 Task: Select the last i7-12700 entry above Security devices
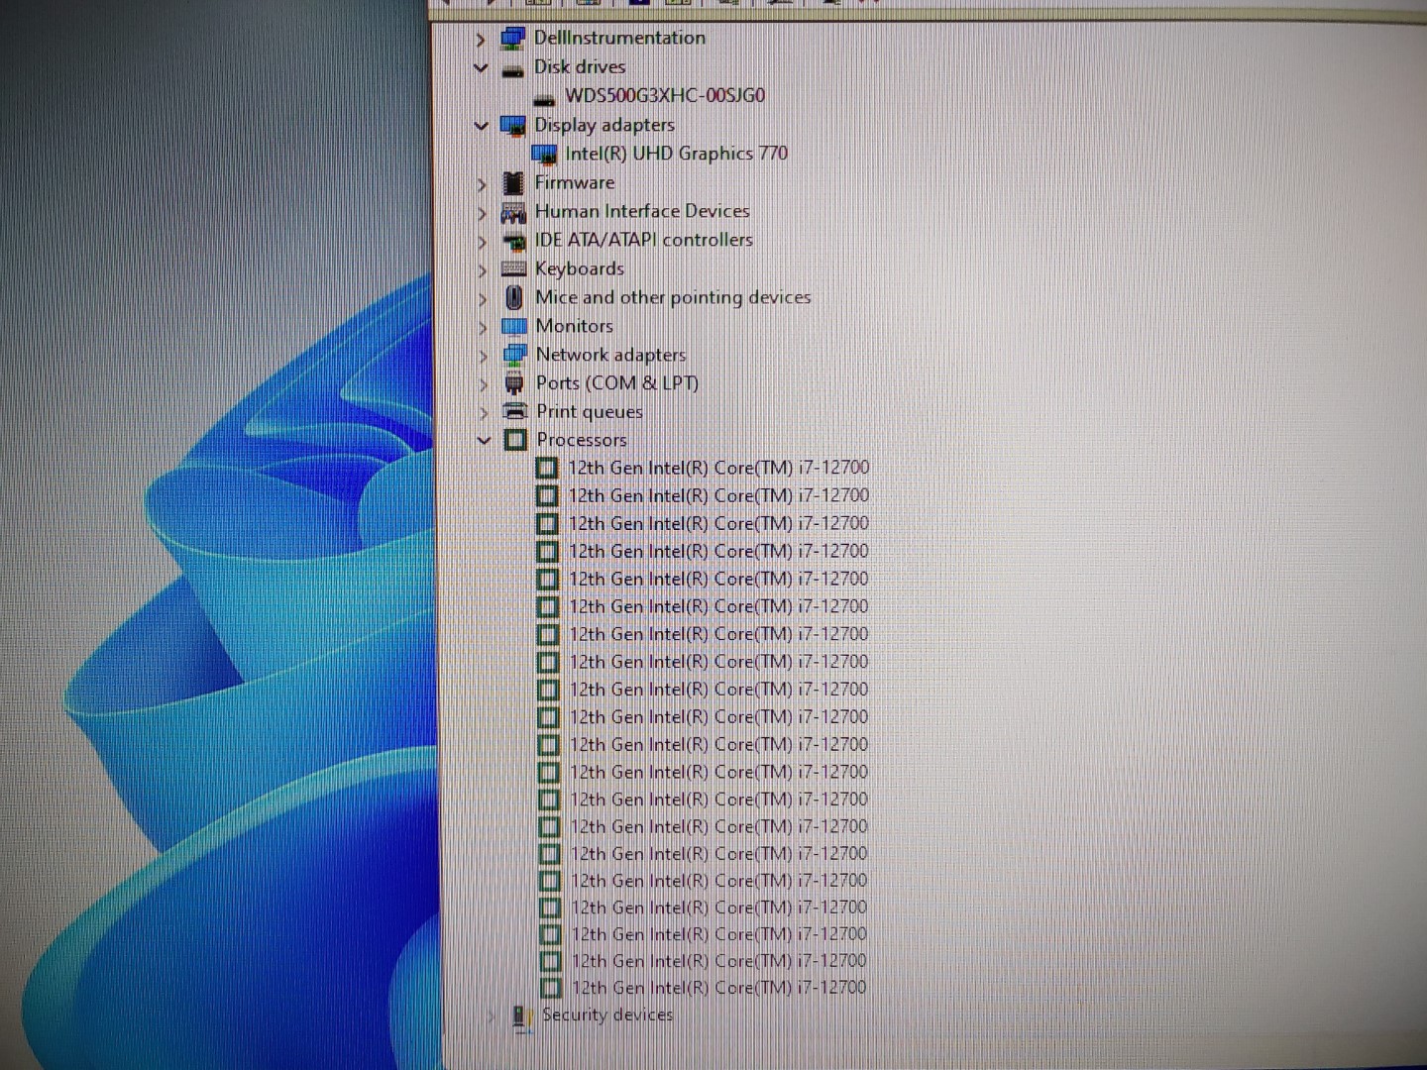pyautogui.click(x=718, y=988)
